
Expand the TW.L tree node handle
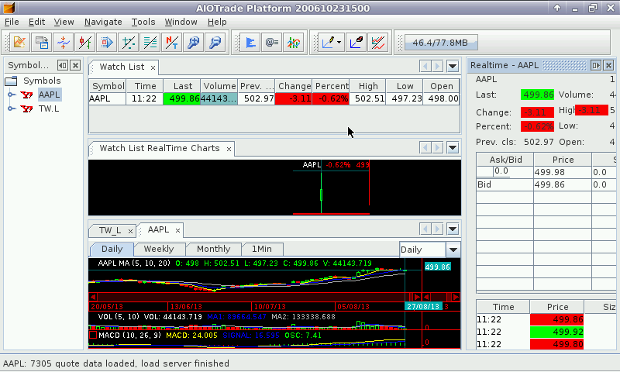[x=12, y=108]
